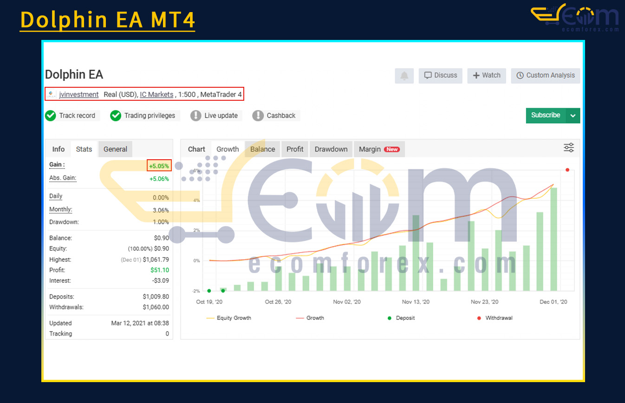625x403 pixels.
Task: Toggle Equity Growth legend series
Action: pyautogui.click(x=229, y=318)
